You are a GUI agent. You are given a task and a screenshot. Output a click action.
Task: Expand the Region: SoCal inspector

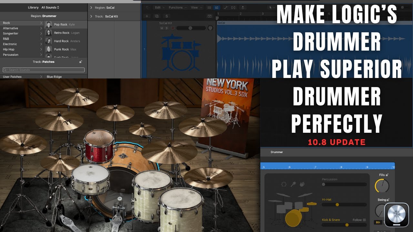point(91,7)
